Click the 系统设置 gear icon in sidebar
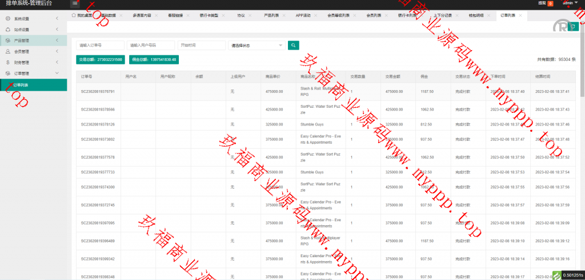 (7, 19)
